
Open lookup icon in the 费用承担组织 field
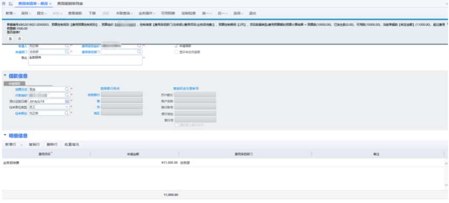click(x=139, y=46)
